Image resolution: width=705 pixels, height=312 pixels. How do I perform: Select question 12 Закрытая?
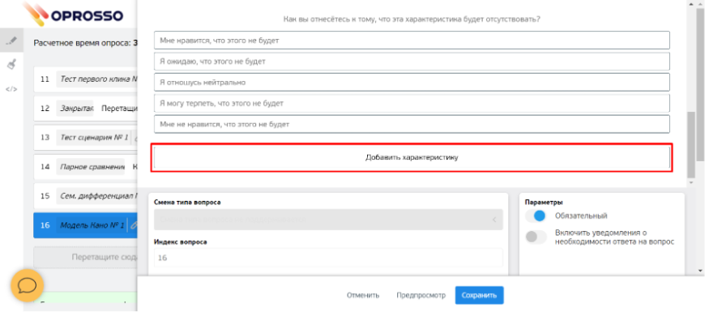point(85,109)
